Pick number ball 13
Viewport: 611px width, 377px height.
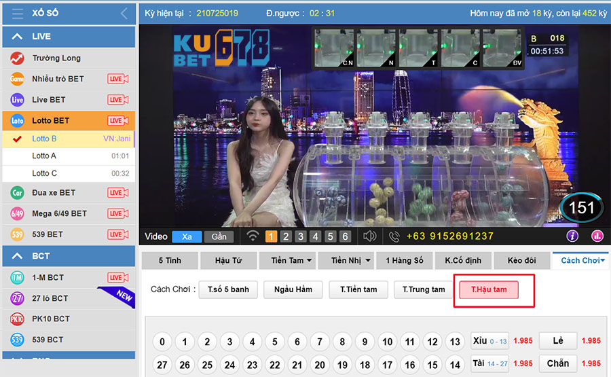[453, 342]
